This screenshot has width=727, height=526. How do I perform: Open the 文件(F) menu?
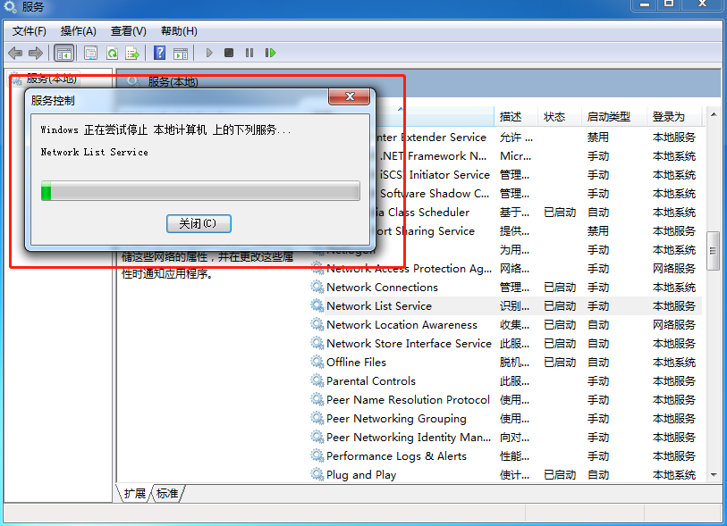(x=29, y=31)
